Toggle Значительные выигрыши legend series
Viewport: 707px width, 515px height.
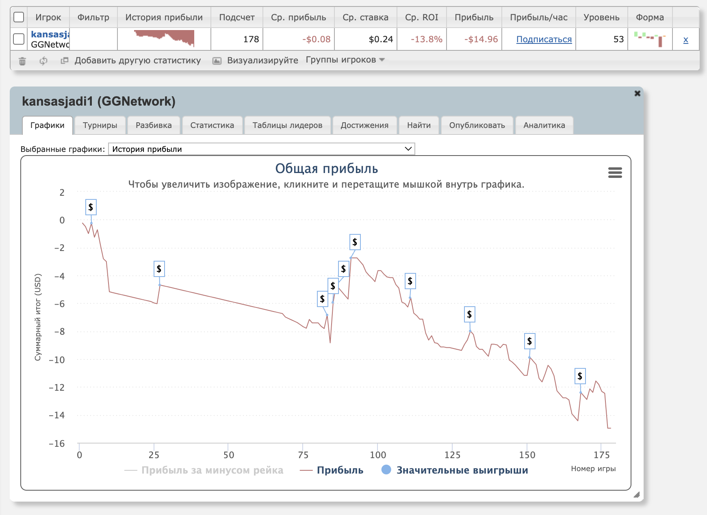pos(455,470)
